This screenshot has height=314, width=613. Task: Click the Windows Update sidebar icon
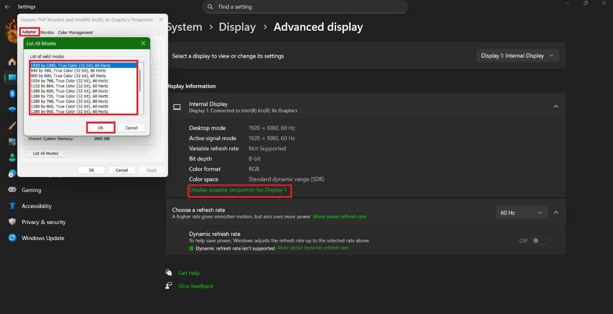tap(12, 238)
